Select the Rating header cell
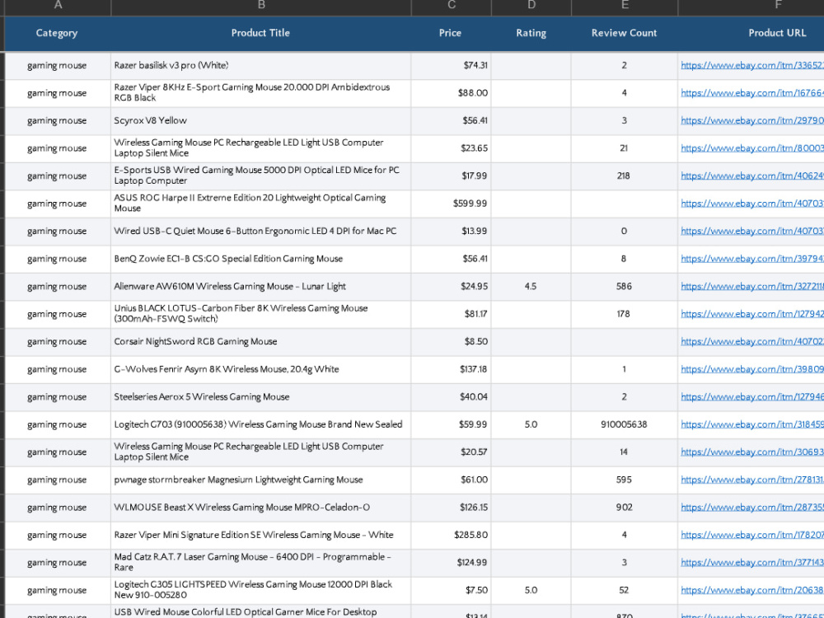 click(x=531, y=33)
